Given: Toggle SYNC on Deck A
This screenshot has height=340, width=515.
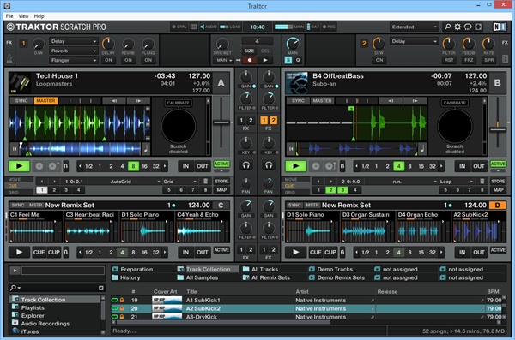Looking at the screenshot, I should coord(21,101).
